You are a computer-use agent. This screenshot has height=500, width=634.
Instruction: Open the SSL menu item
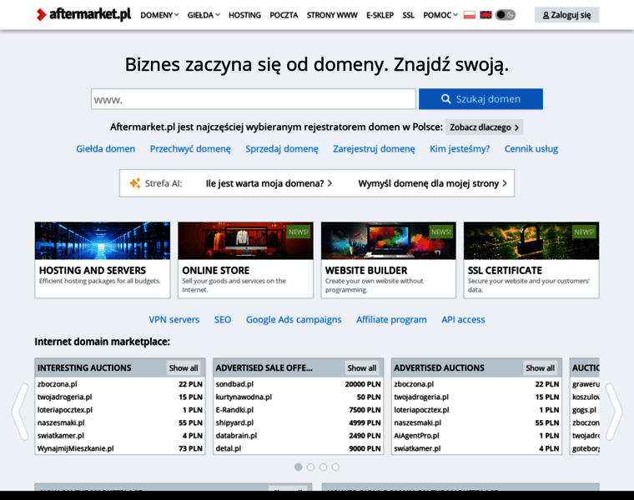click(409, 15)
